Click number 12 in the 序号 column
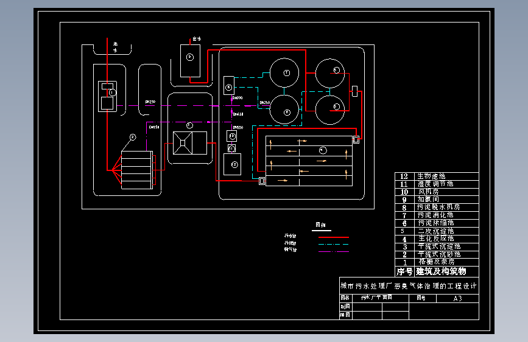This screenshot has width=528, height=342. coord(404,176)
